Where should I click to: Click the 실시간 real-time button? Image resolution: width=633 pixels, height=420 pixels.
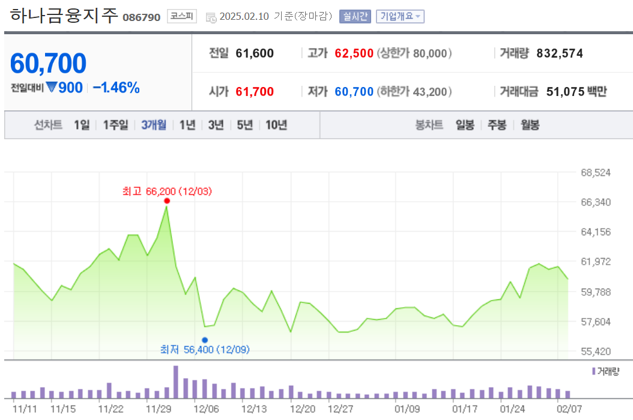(355, 16)
